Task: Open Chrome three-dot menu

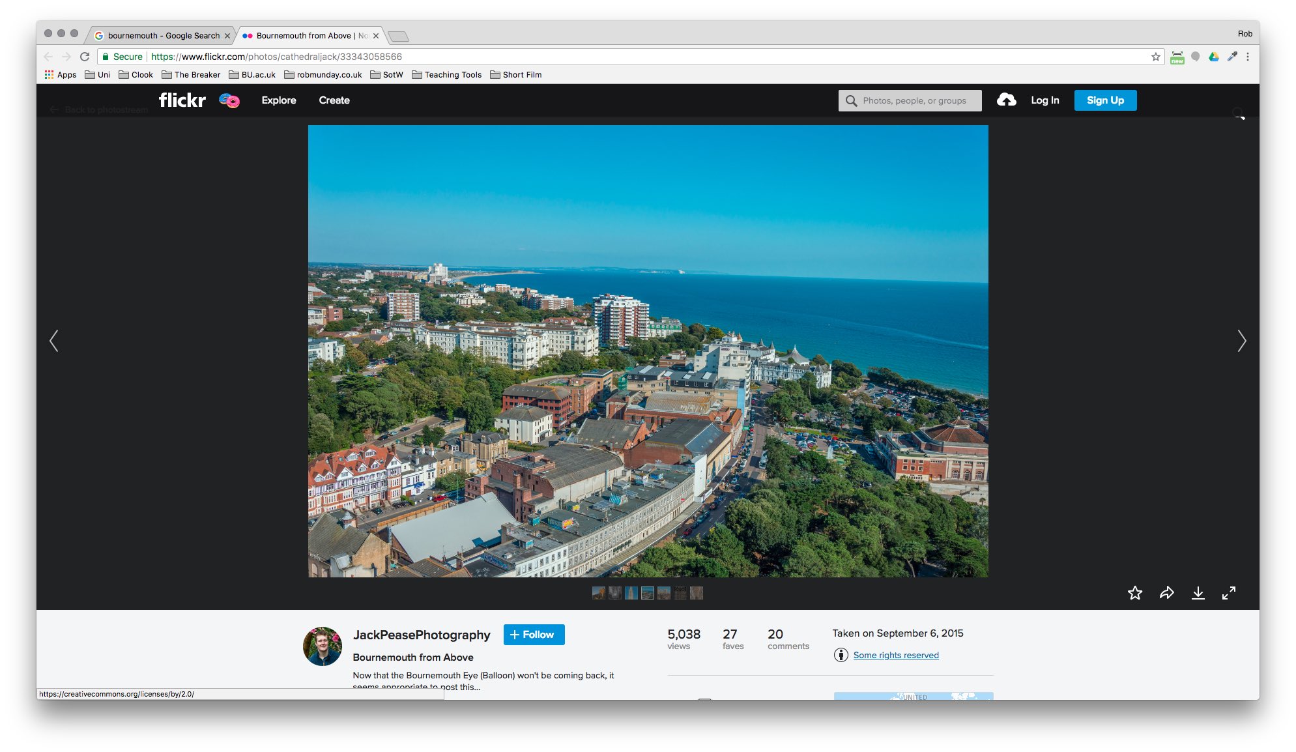Action: (x=1248, y=57)
